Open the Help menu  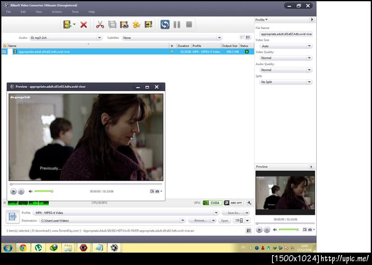pyautogui.click(x=92, y=12)
